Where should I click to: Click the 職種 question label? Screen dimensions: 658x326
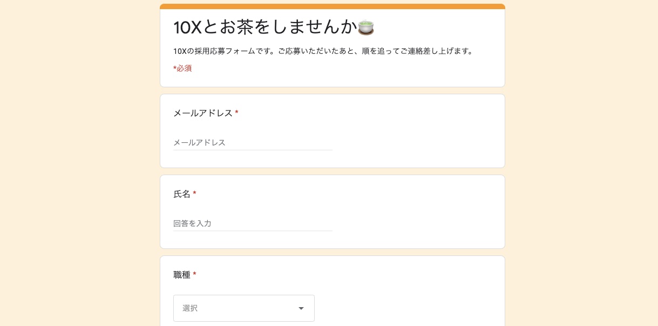pos(181,275)
